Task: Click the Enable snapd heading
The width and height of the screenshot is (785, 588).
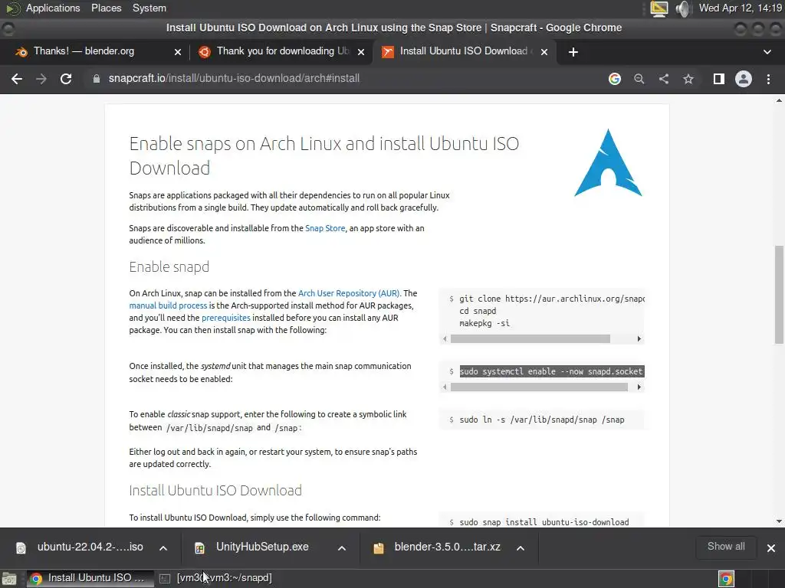Action: 169,267
